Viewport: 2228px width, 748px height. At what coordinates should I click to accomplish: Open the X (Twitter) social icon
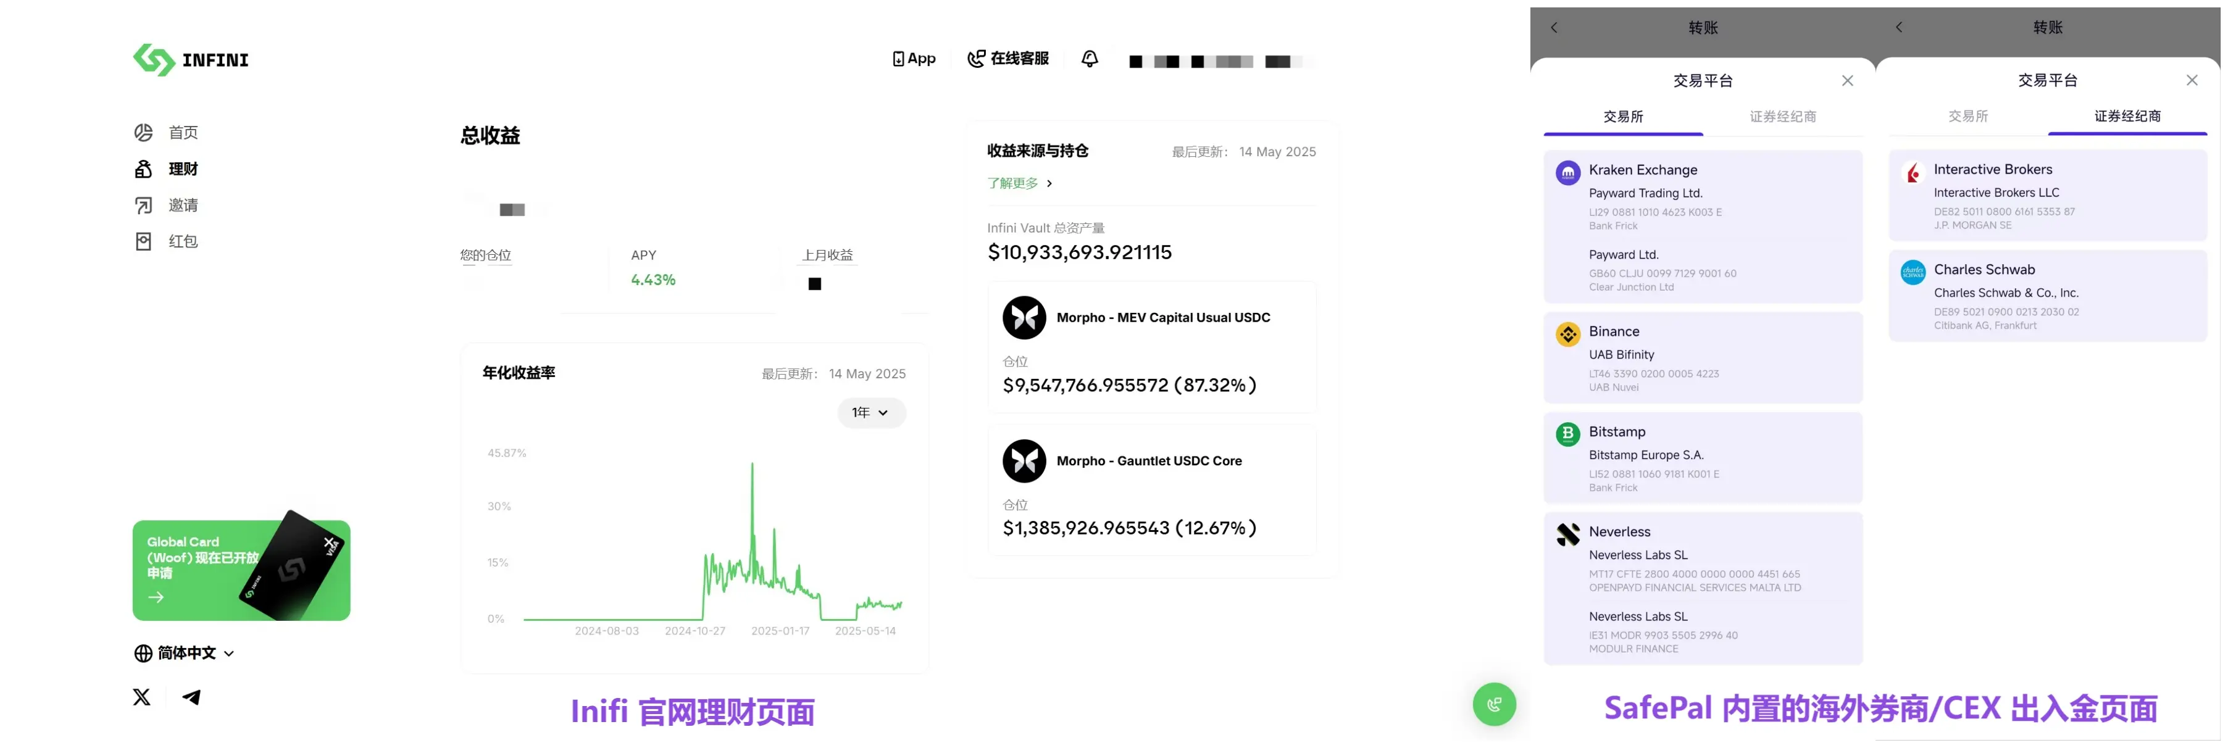click(142, 697)
